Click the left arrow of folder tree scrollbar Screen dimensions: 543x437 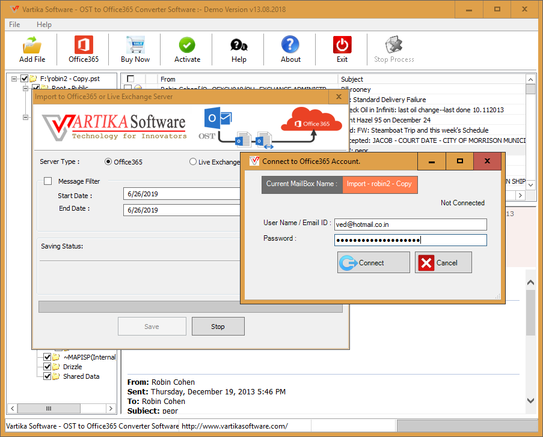pos(12,408)
